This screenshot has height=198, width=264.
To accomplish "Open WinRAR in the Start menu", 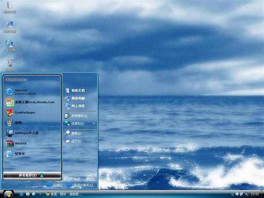I will click(21, 144).
